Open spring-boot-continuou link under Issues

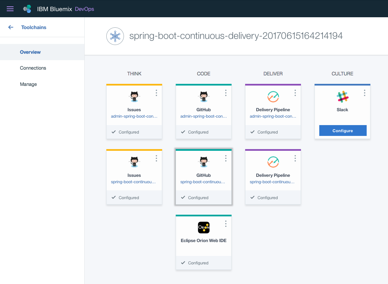(133, 182)
